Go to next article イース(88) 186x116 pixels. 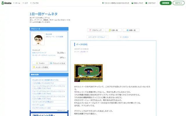coord(124,37)
